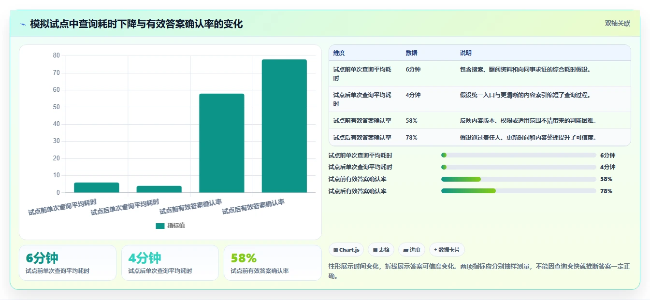The width and height of the screenshot is (650, 300).
Task: Click x-axis label 试点后有效答案确认率
Action: tap(253, 207)
